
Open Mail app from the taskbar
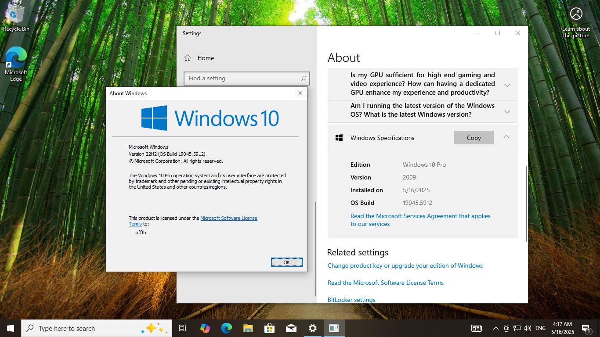(291, 328)
